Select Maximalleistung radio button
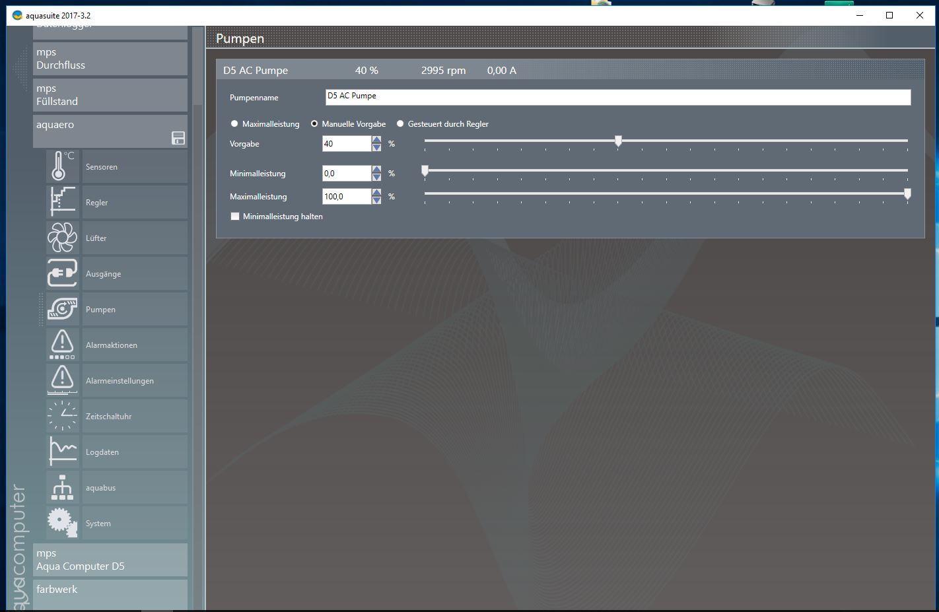The image size is (939, 612). [234, 123]
